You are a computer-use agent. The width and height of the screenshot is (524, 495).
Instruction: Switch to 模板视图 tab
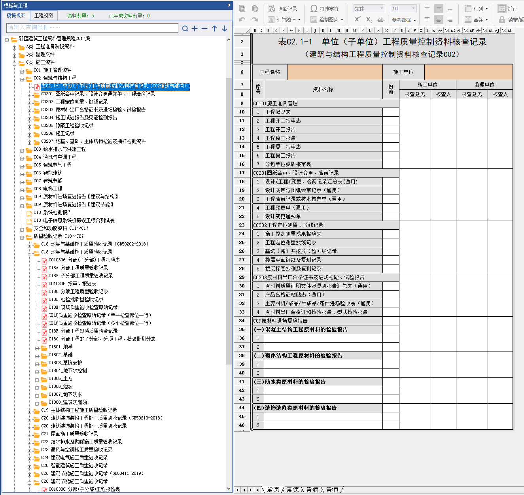tap(16, 15)
